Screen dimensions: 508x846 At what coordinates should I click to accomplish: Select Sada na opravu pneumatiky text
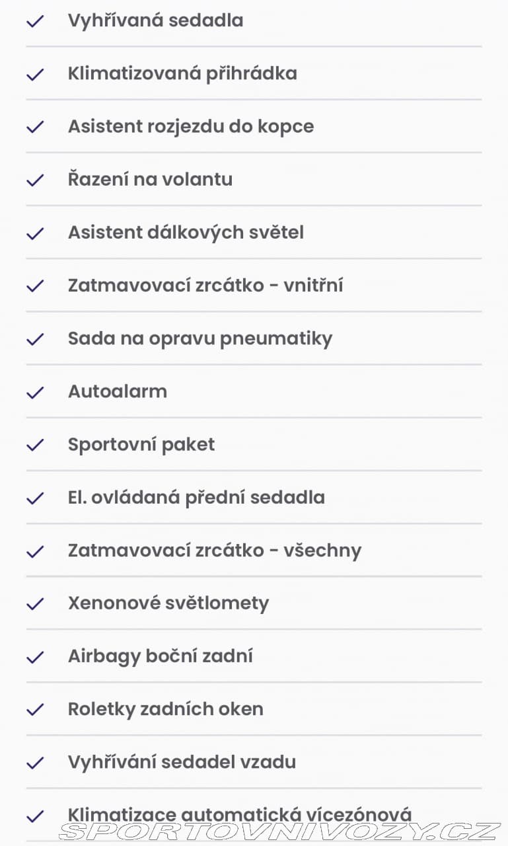(x=200, y=338)
